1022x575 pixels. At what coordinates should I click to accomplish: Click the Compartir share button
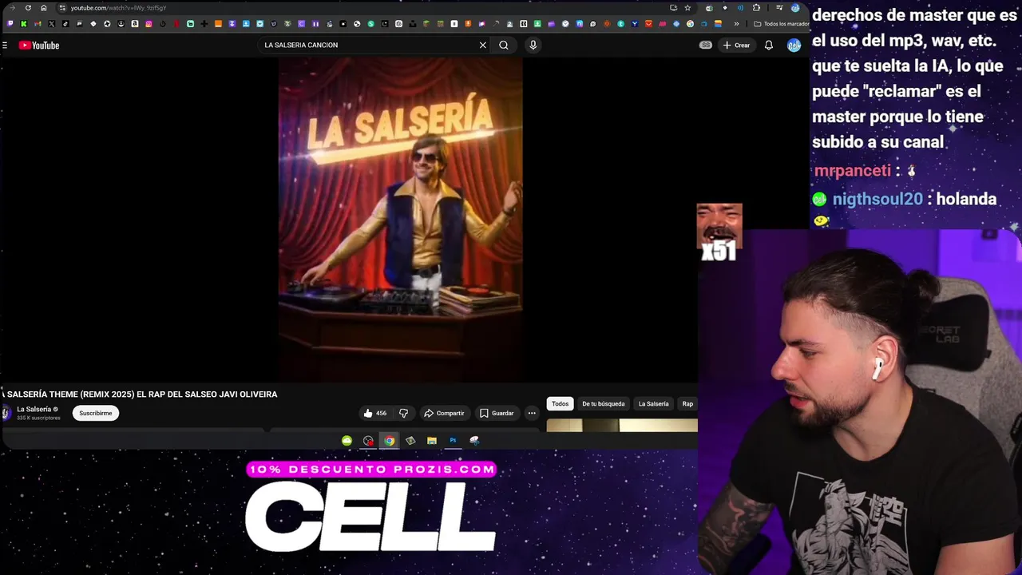tap(444, 413)
